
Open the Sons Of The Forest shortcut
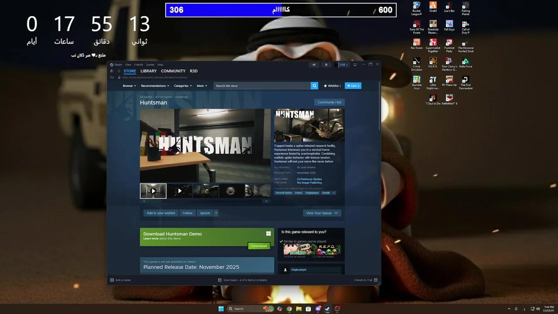[417, 27]
